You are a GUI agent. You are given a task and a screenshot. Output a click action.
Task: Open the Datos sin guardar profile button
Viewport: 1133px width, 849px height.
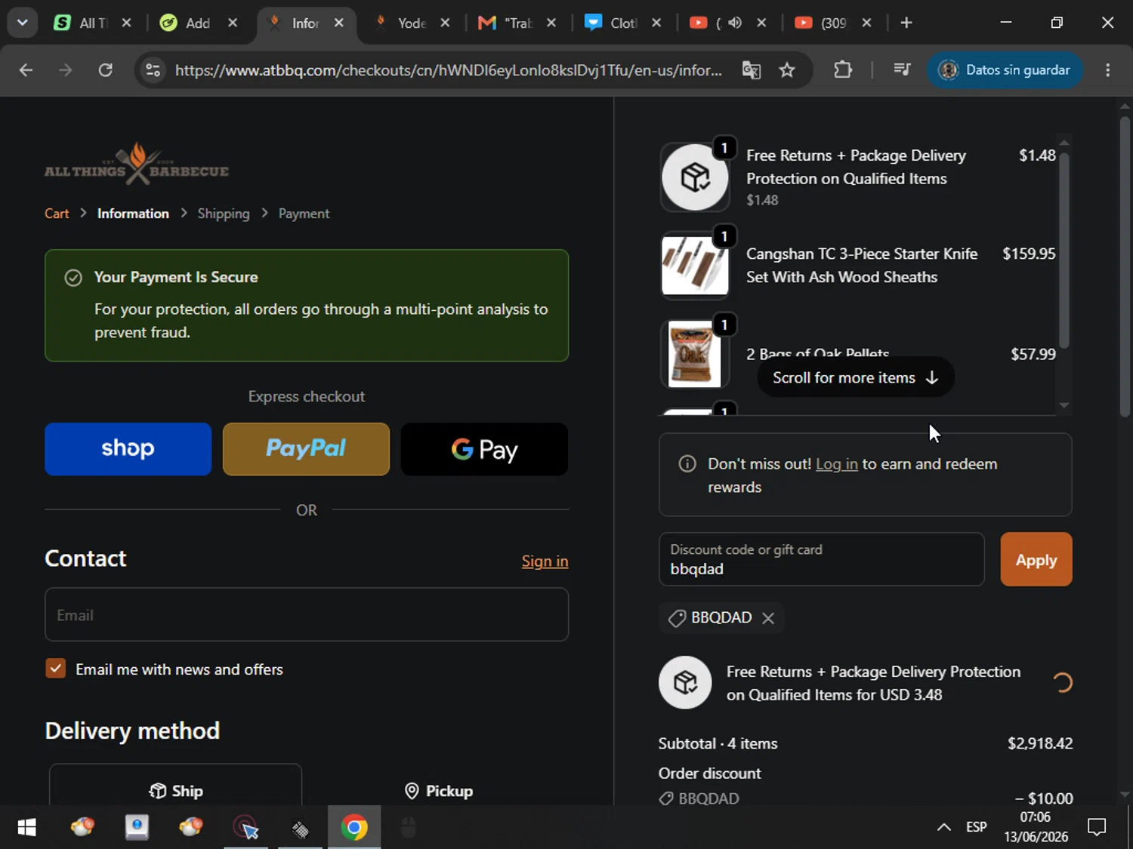point(1005,70)
